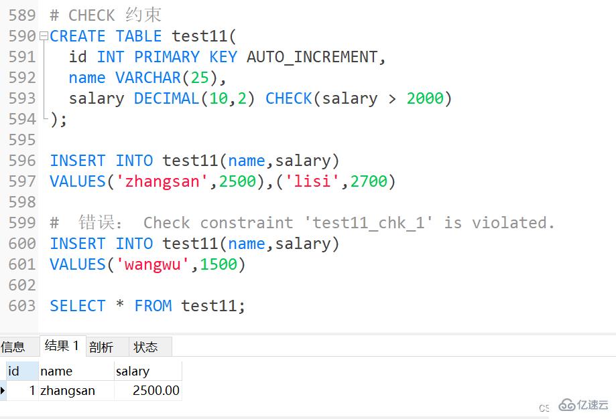Image resolution: width=616 pixels, height=419 pixels.
Task: Click line number 596 in the gutter
Action: [22, 161]
